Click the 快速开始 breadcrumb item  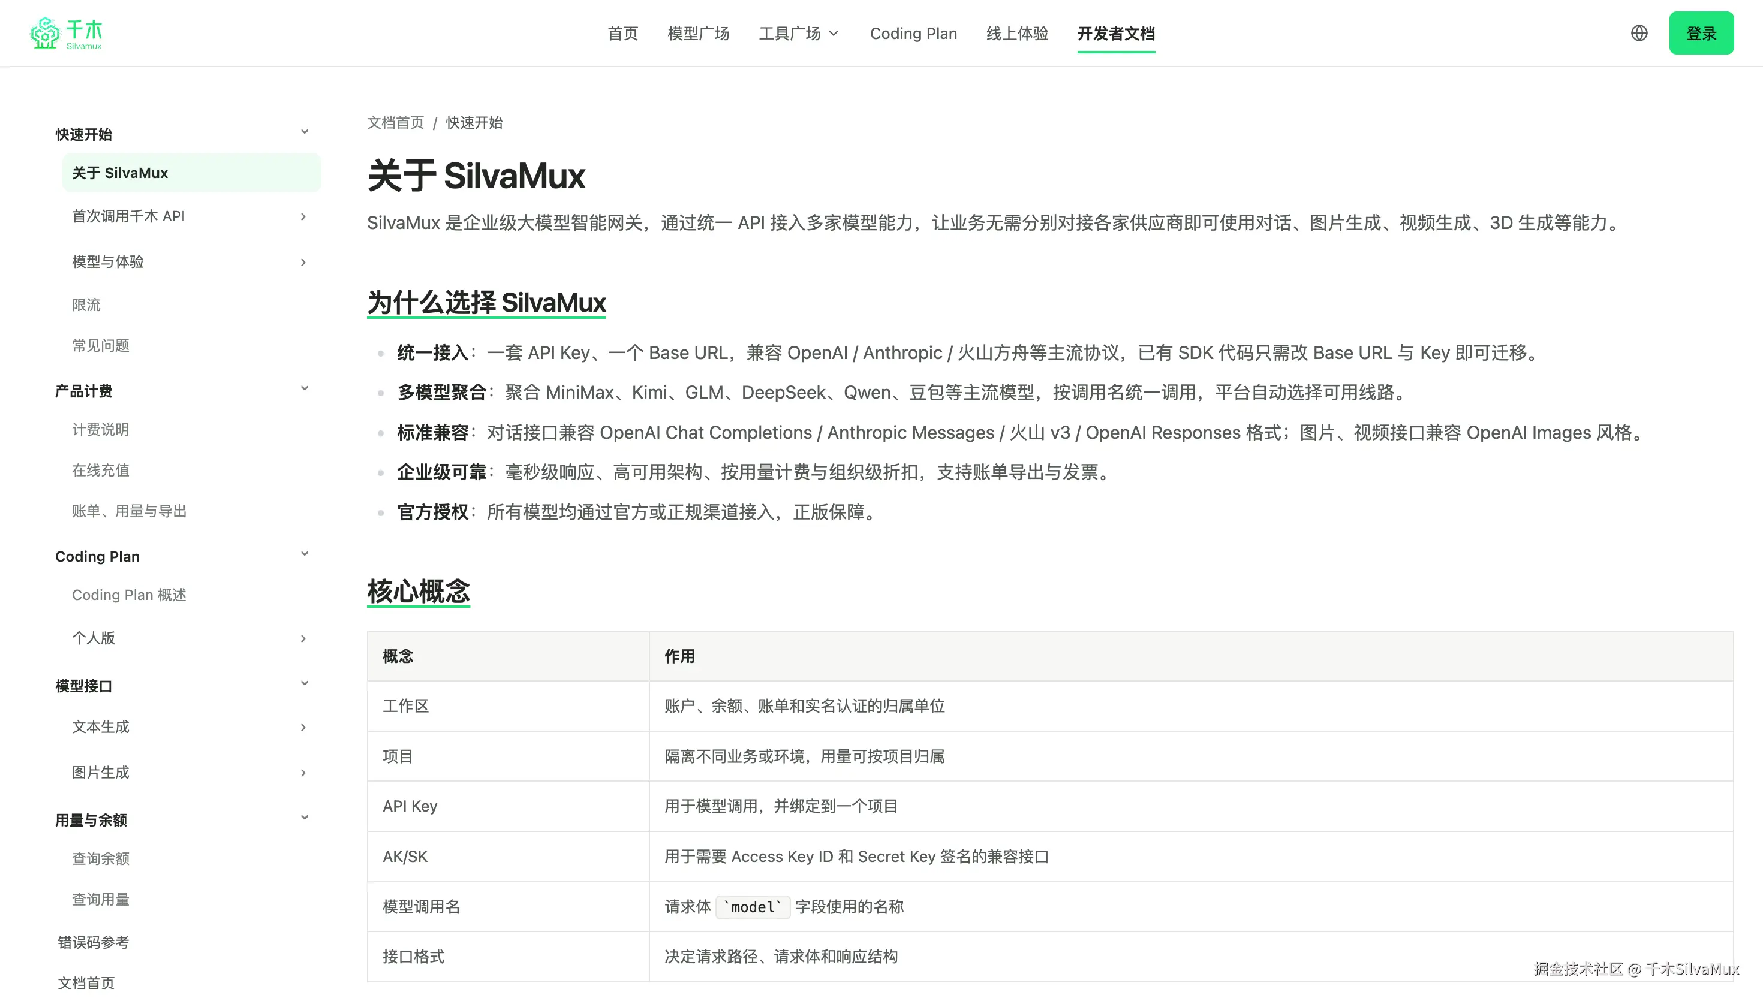click(474, 122)
